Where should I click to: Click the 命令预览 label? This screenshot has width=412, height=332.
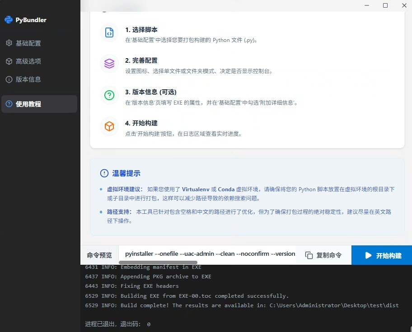[x=99, y=255]
